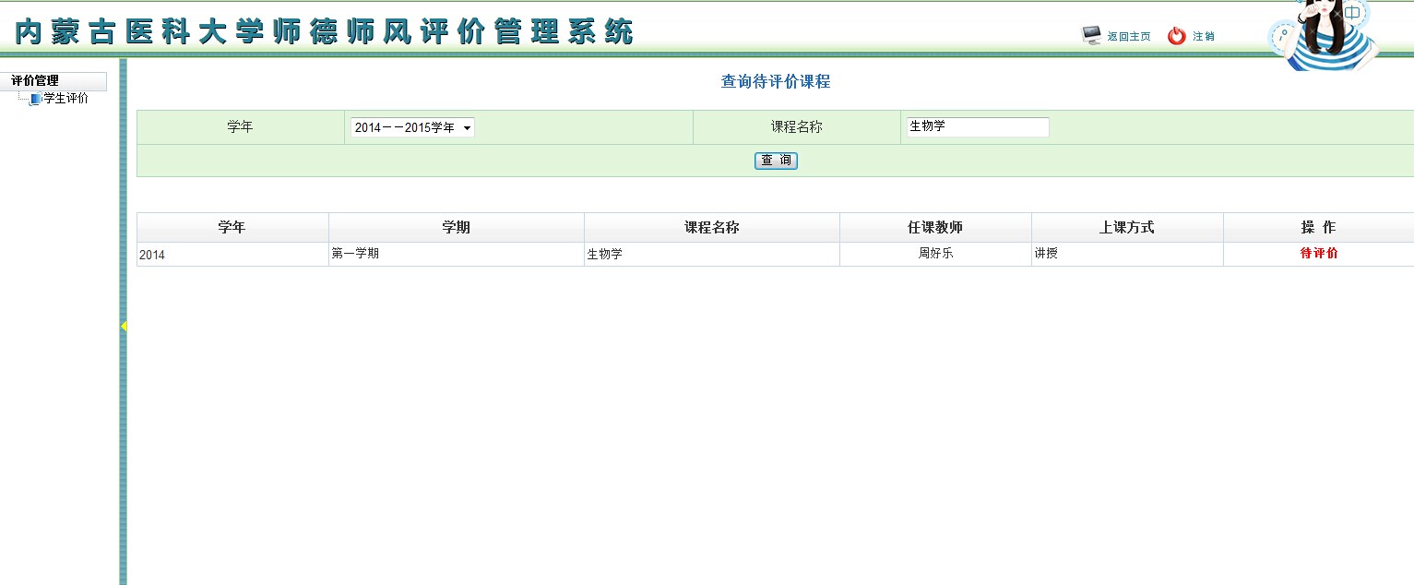The height and width of the screenshot is (585, 1414).
Task: Click the monitor icon beside 返回主页
Action: point(1091,36)
